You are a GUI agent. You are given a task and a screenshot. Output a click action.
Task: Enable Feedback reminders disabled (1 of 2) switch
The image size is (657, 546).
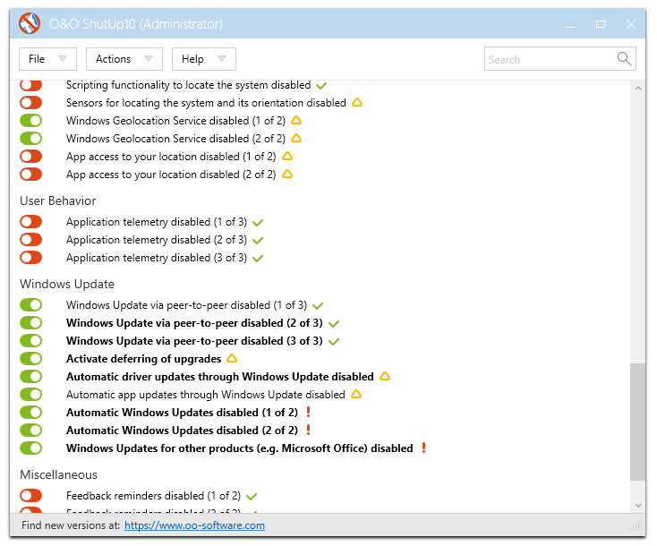(x=31, y=495)
